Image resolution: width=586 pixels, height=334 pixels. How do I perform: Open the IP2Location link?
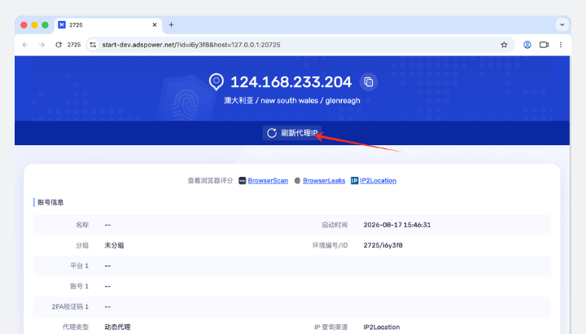pos(378,181)
